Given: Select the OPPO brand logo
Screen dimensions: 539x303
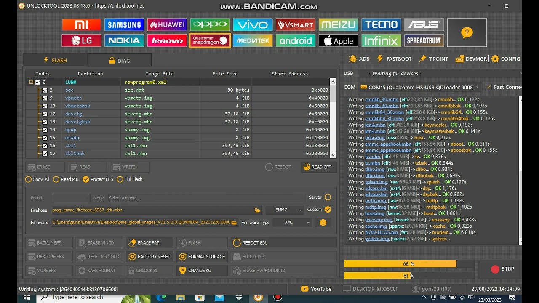Looking at the screenshot, I should (210, 24).
